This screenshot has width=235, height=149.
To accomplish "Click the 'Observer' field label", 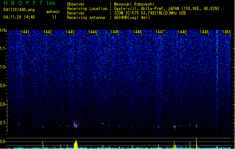I will coord(76,4).
